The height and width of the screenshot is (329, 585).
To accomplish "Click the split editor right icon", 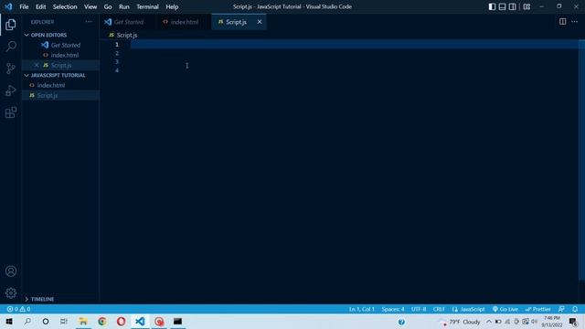I will [x=563, y=22].
